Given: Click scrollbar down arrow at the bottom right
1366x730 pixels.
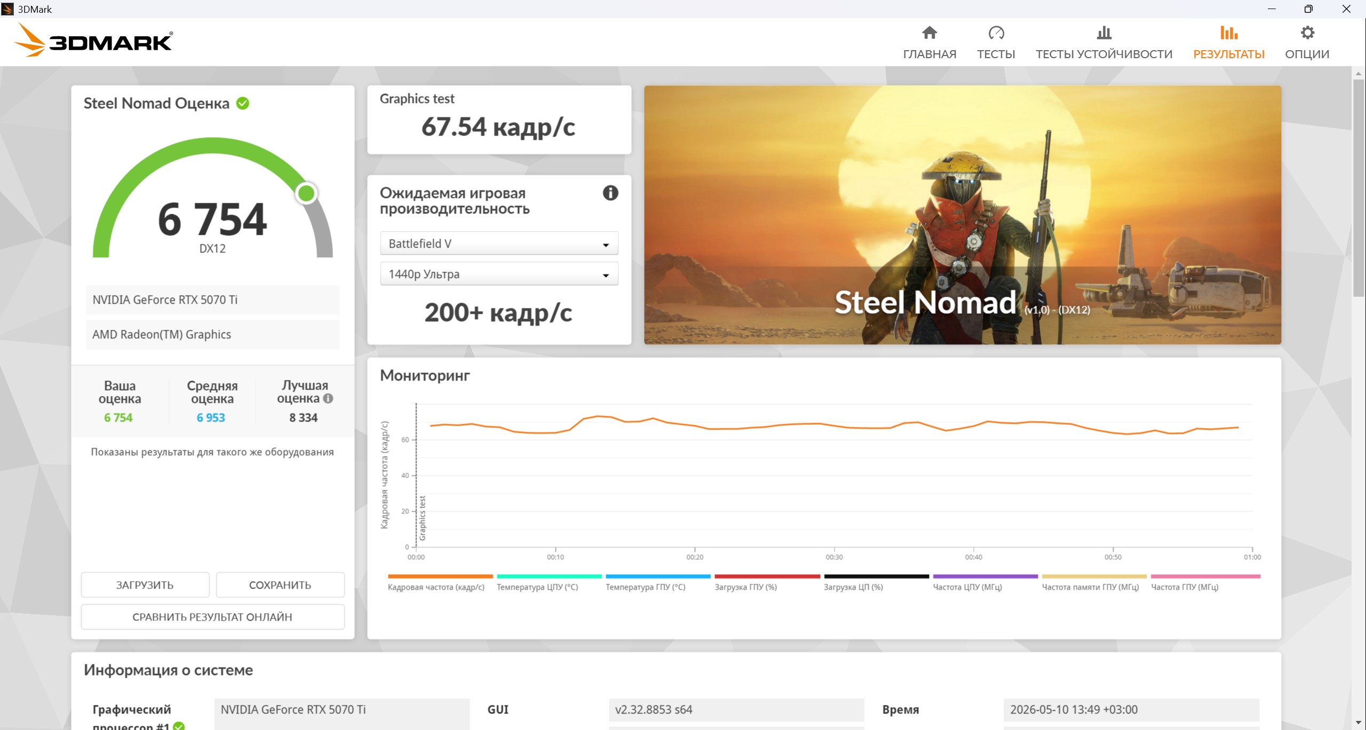Looking at the screenshot, I should pyautogui.click(x=1359, y=723).
